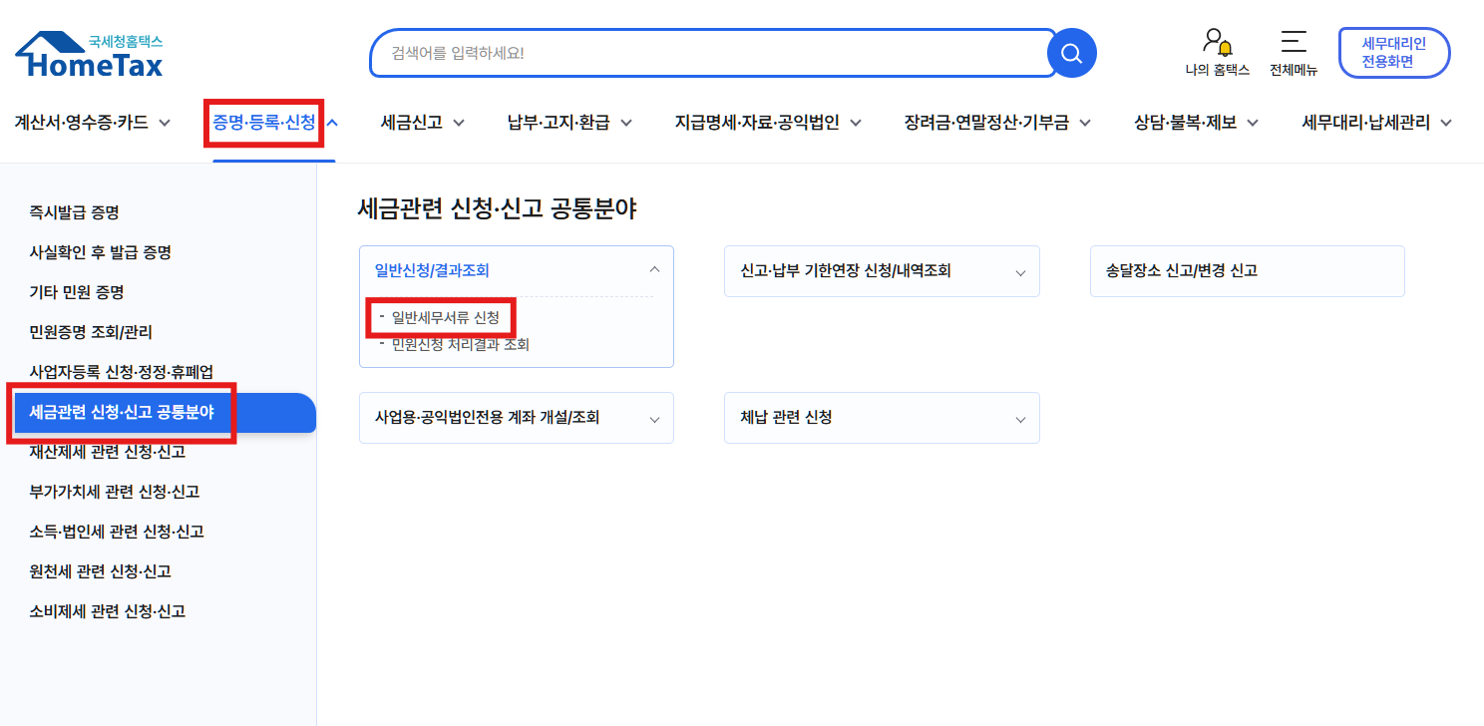Select 원천세 관련 신청·신고

pos(101,571)
